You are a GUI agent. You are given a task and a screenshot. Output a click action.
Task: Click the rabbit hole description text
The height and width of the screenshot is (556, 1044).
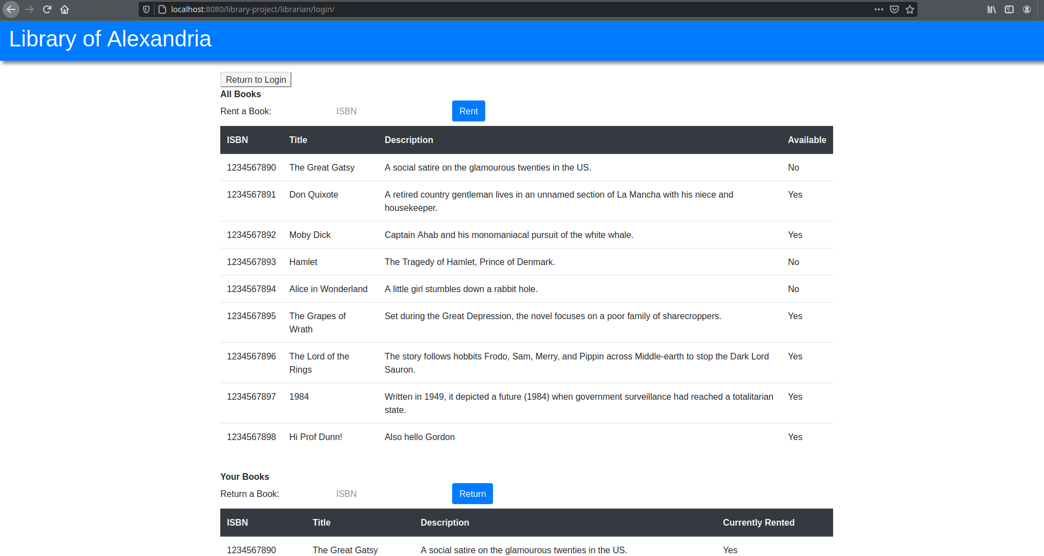(461, 289)
